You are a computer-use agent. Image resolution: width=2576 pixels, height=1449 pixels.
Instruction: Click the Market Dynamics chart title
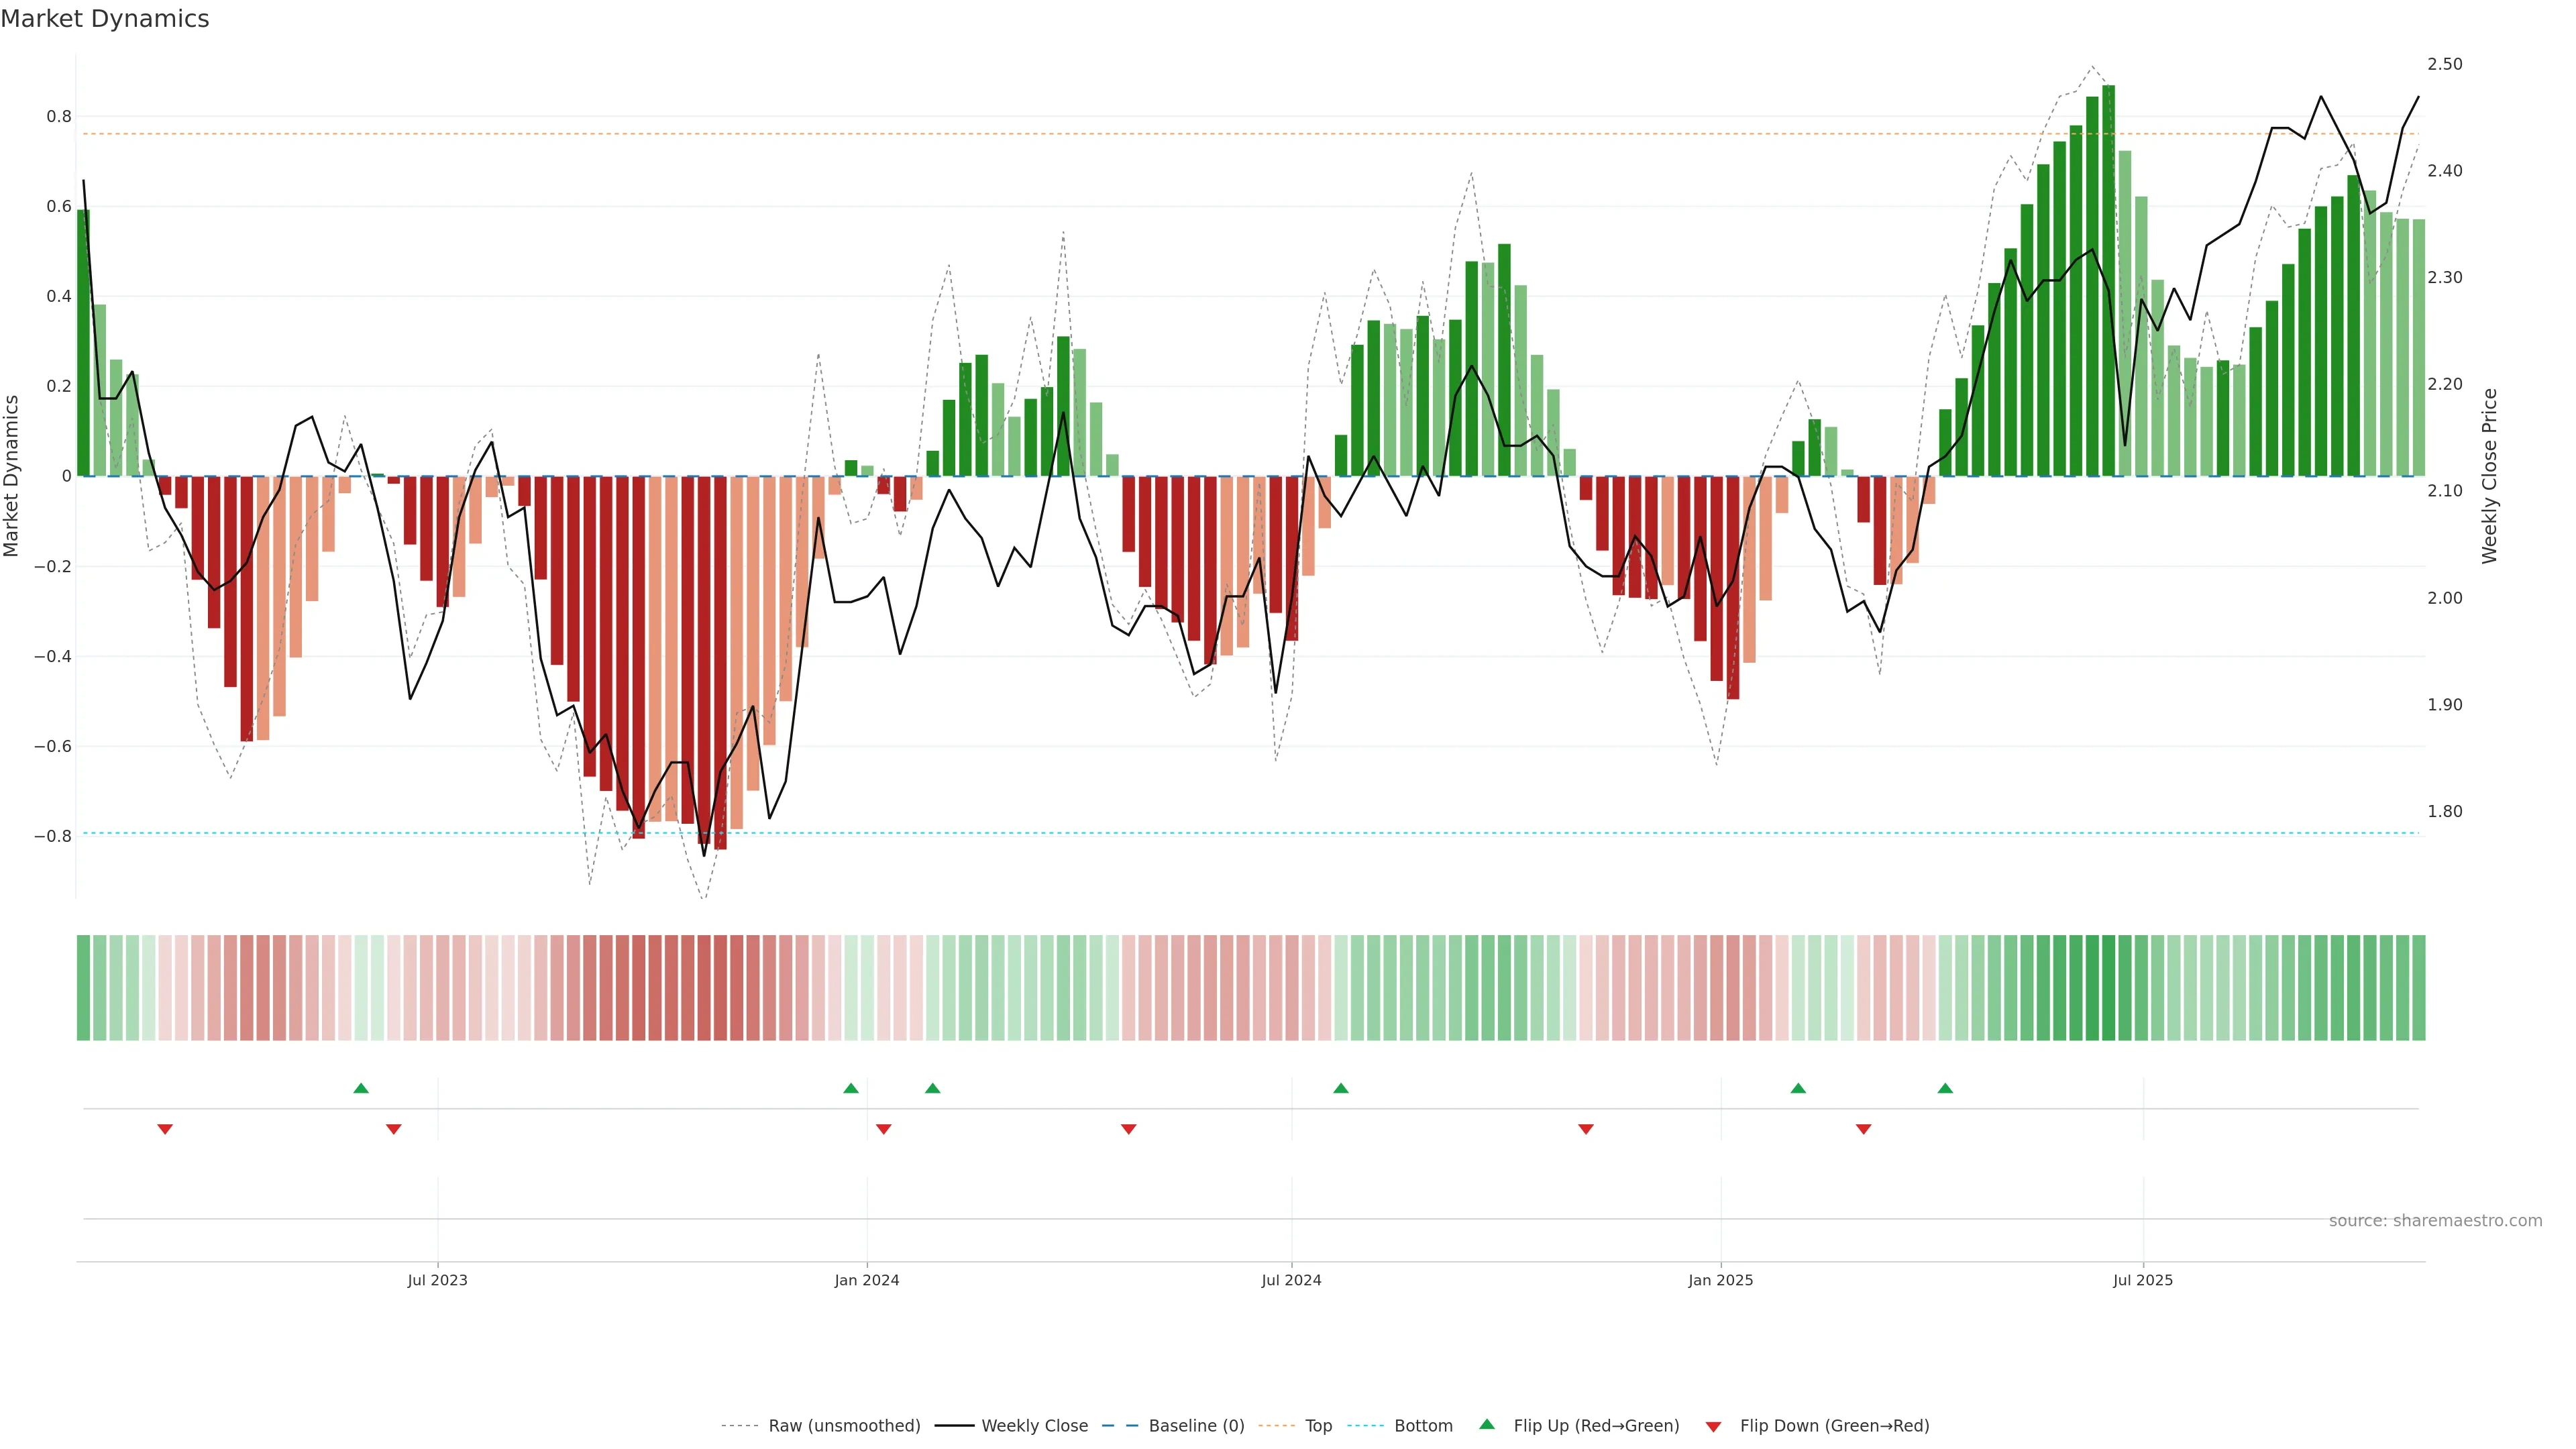pos(105,19)
